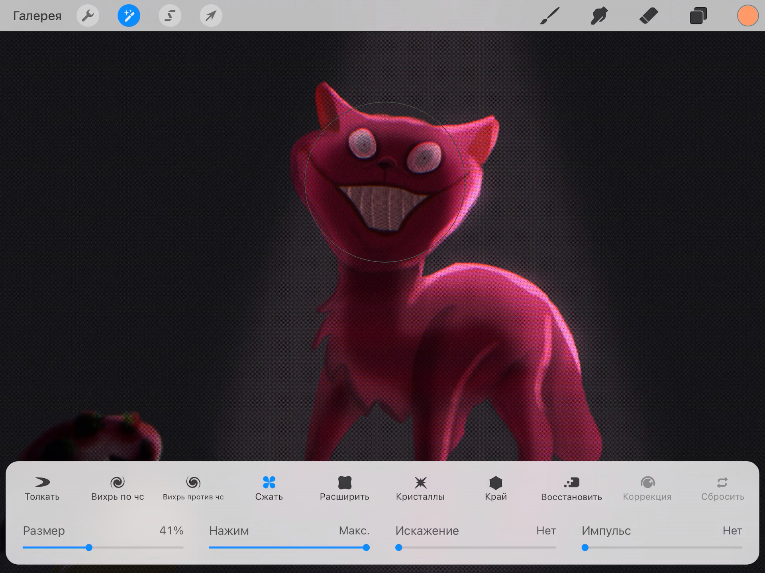Image resolution: width=765 pixels, height=573 pixels.
Task: Adjust the Размер size slider handle
Action: click(89, 548)
